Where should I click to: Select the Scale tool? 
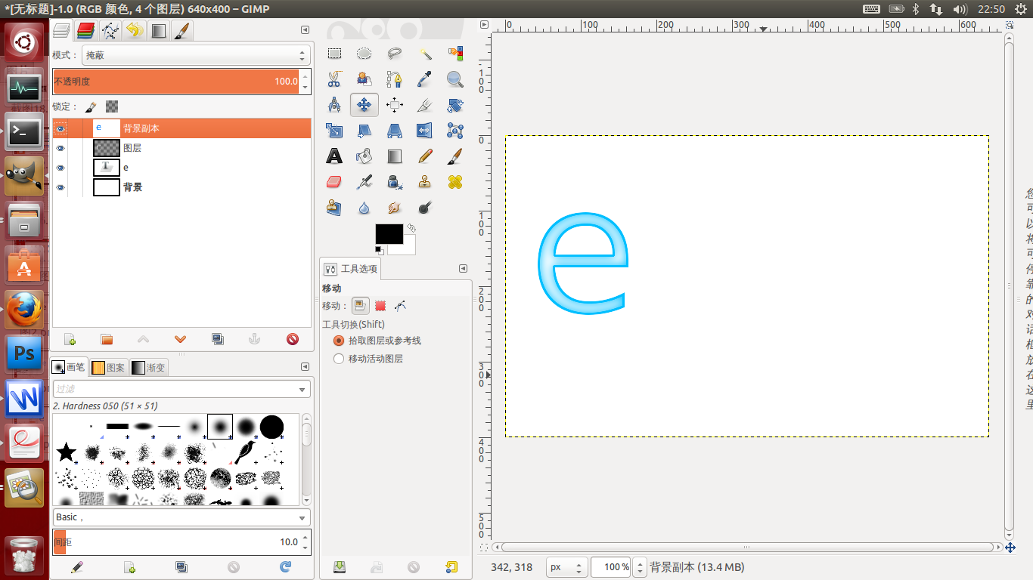[x=334, y=131]
